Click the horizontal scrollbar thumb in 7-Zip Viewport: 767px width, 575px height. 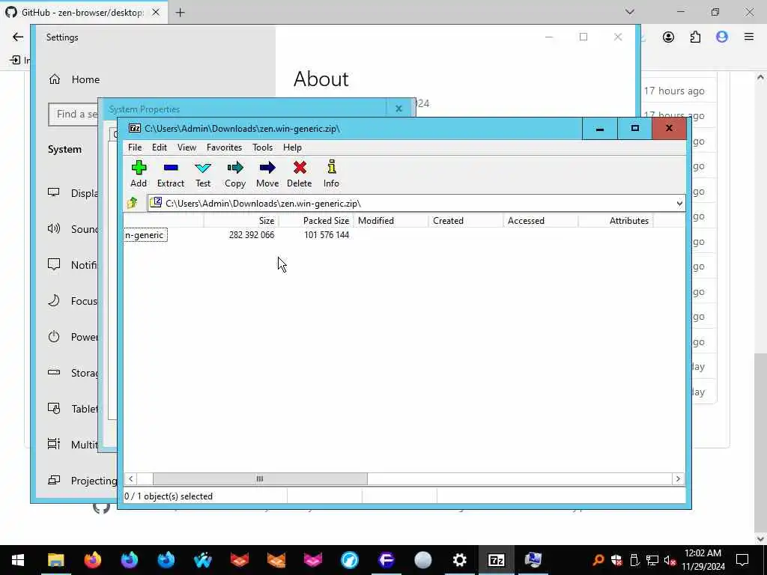(x=260, y=478)
